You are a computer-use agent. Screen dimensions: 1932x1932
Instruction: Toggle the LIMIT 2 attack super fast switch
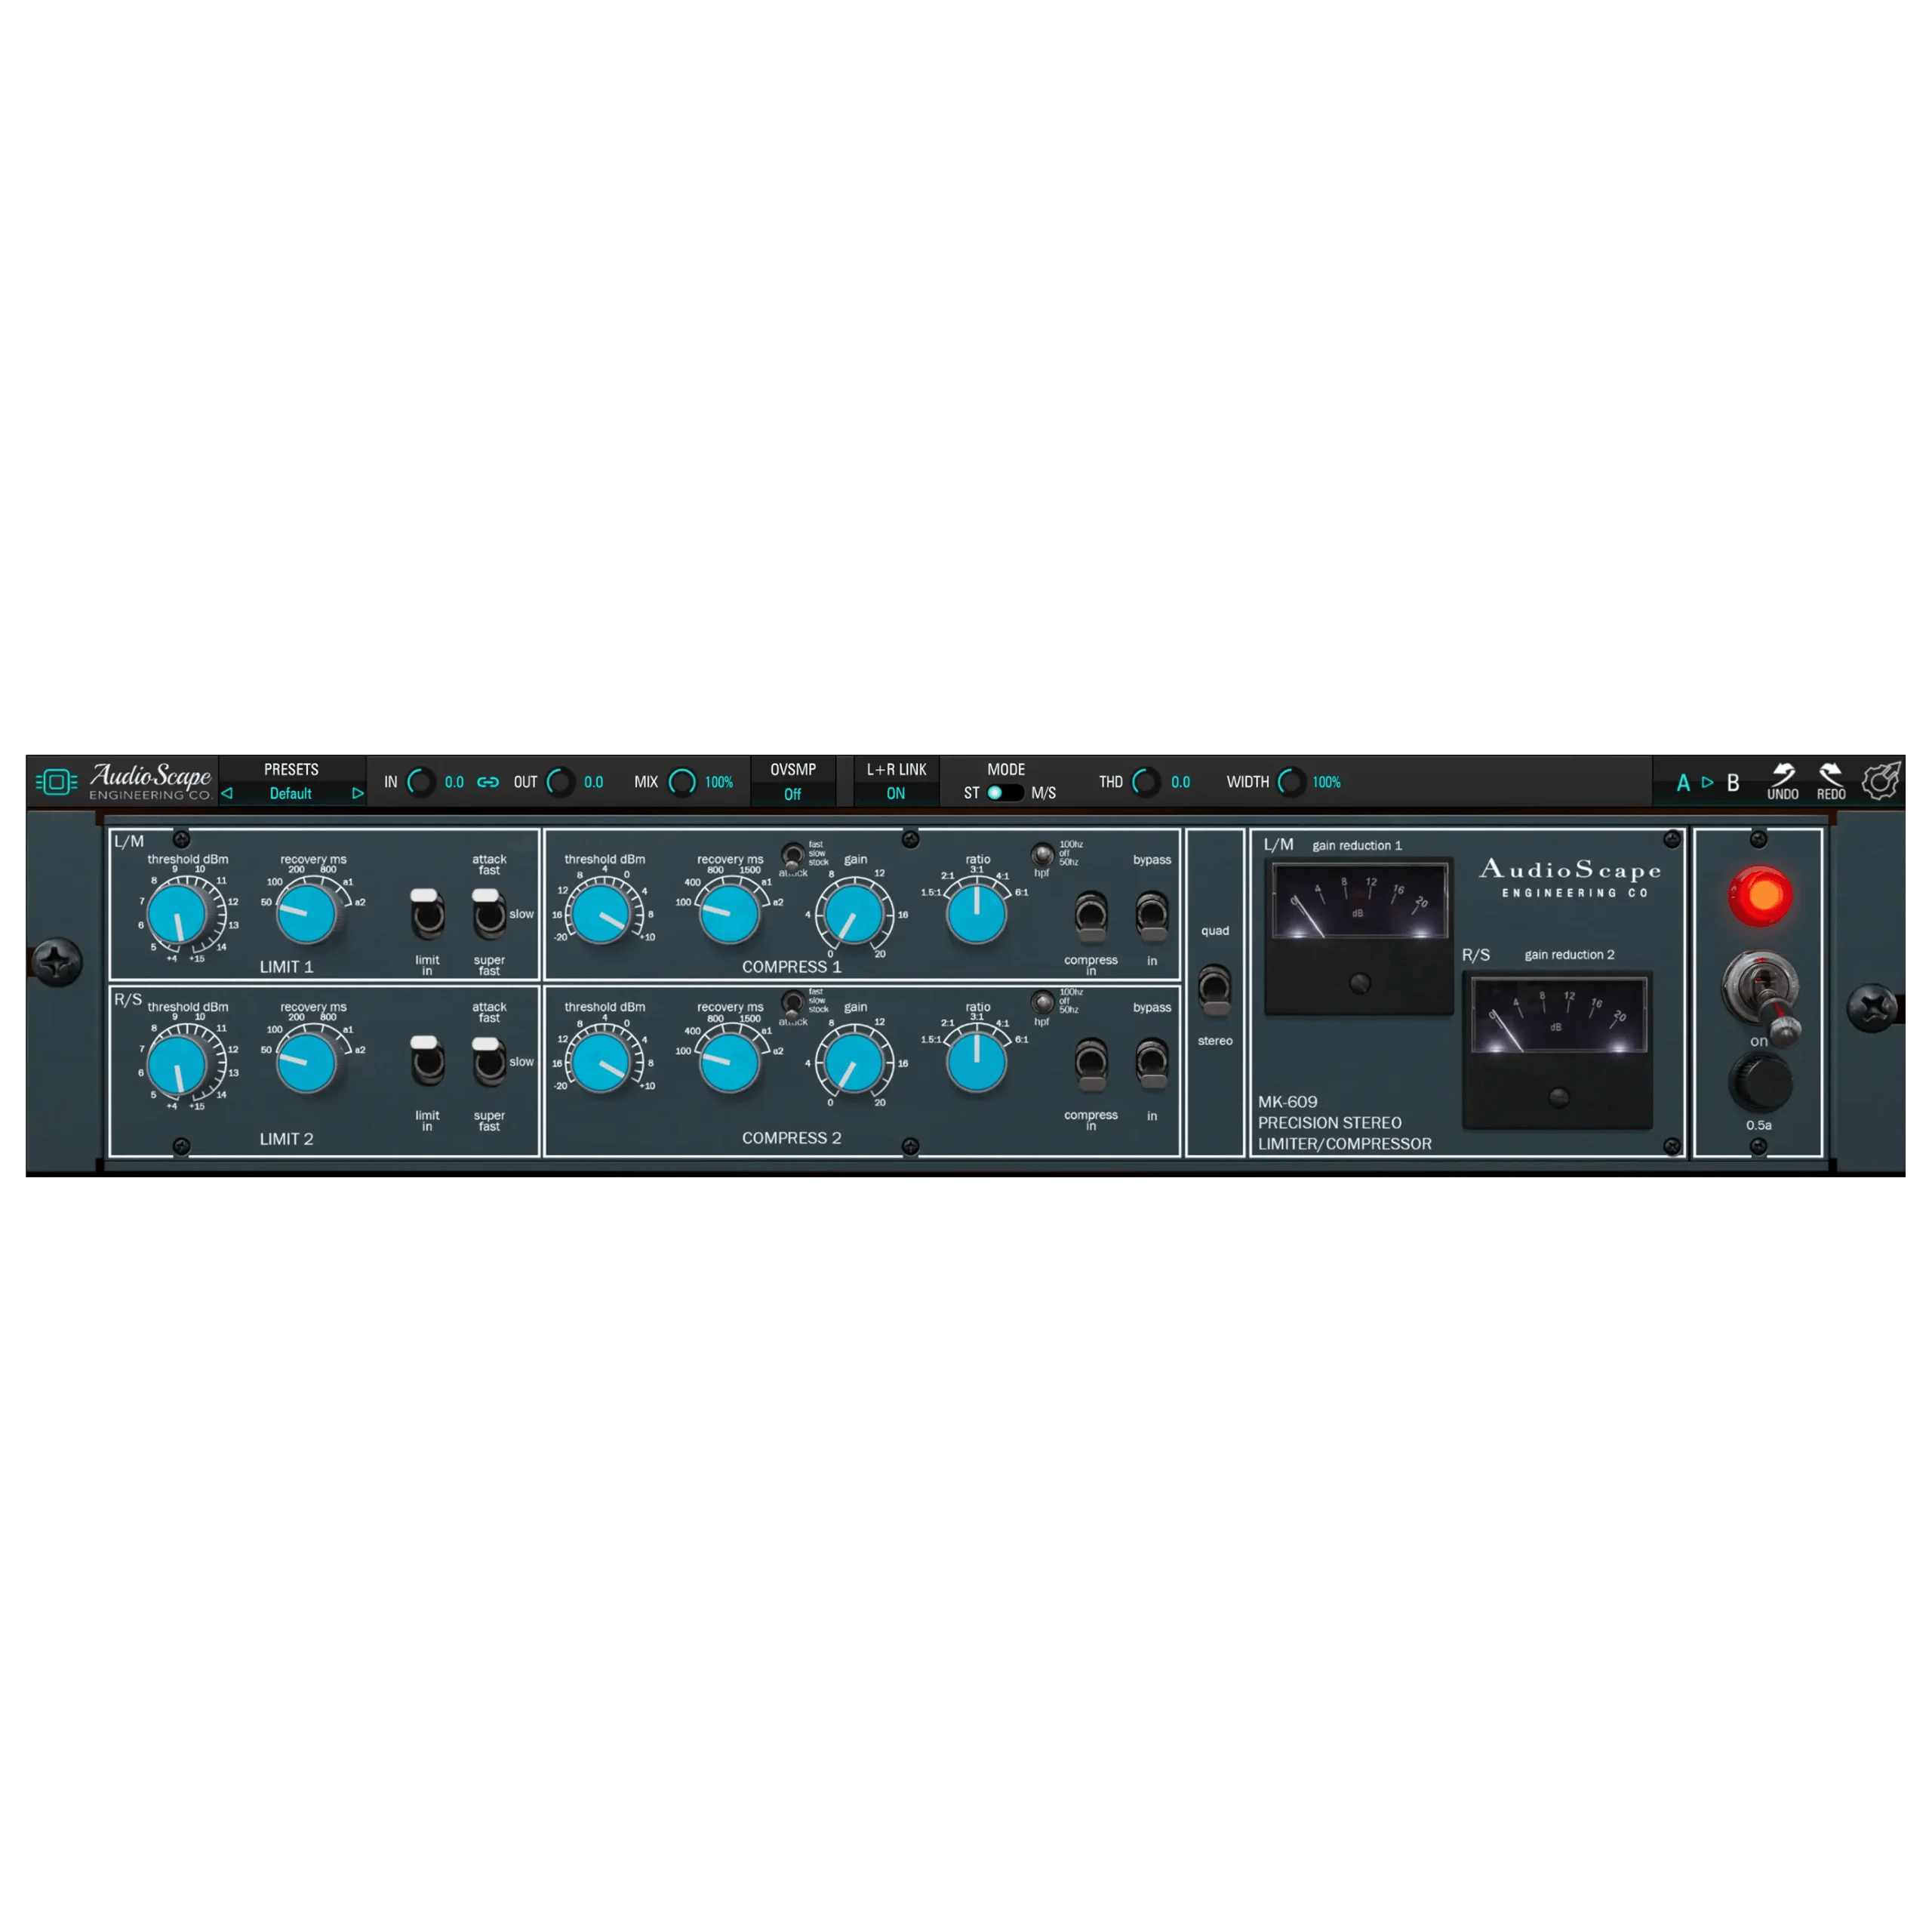(489, 1061)
